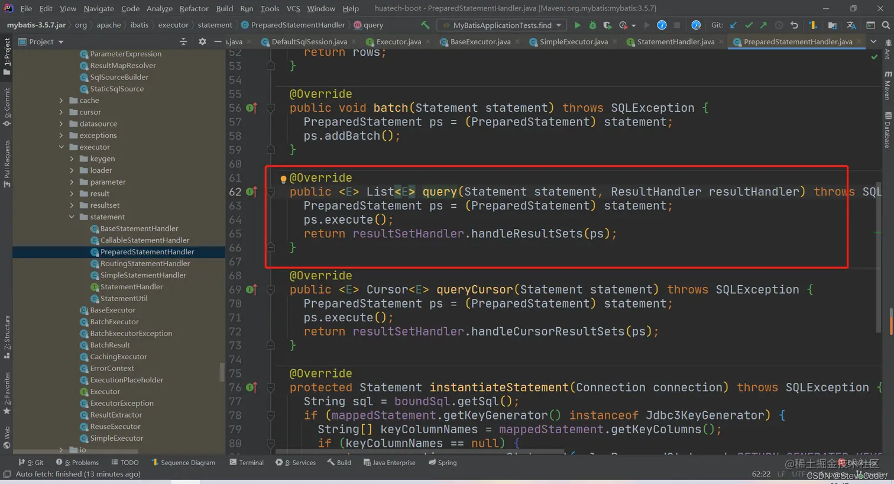This screenshot has height=484, width=894.
Task: Switch to the BaseExecutor.java tab
Action: click(x=480, y=41)
